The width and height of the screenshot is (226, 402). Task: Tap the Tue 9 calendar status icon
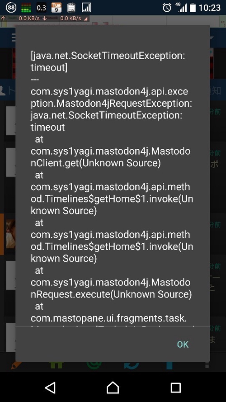point(56,8)
